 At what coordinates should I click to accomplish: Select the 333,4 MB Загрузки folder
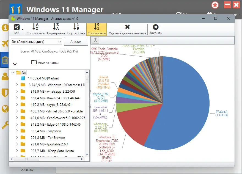(x=46, y=131)
